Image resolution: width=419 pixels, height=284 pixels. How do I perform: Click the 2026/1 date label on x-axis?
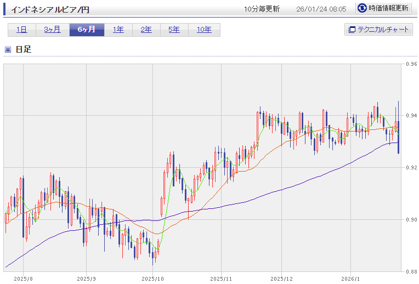coord(350,279)
